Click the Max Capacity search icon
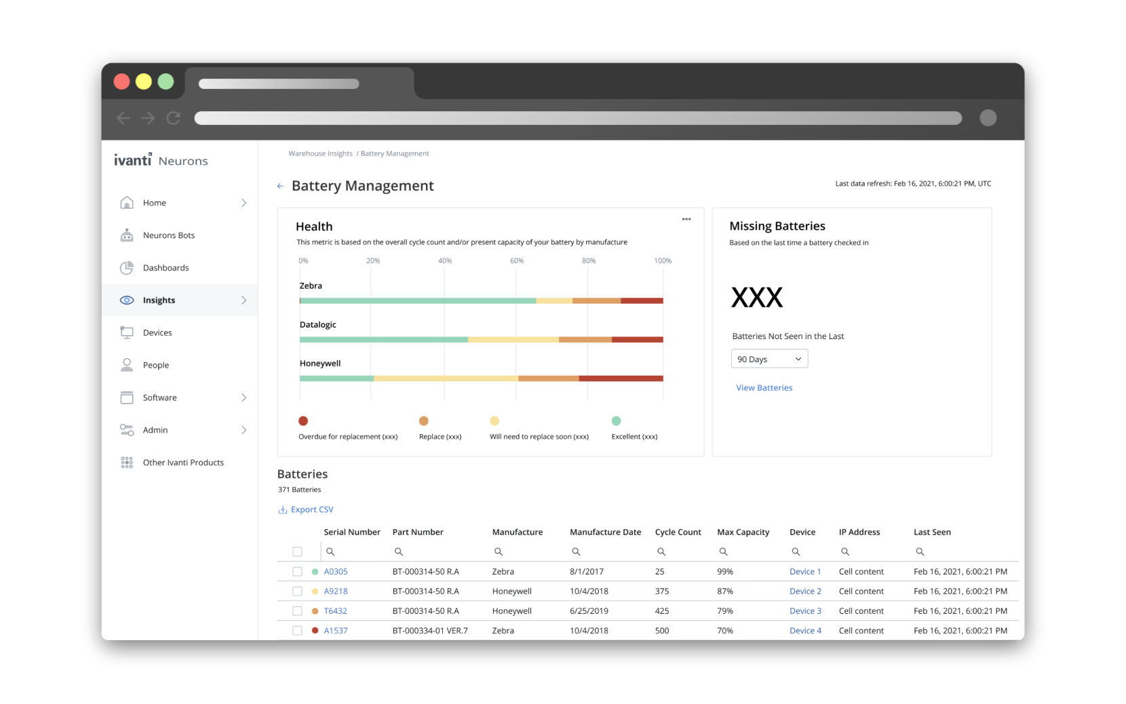1126x704 pixels. (724, 552)
